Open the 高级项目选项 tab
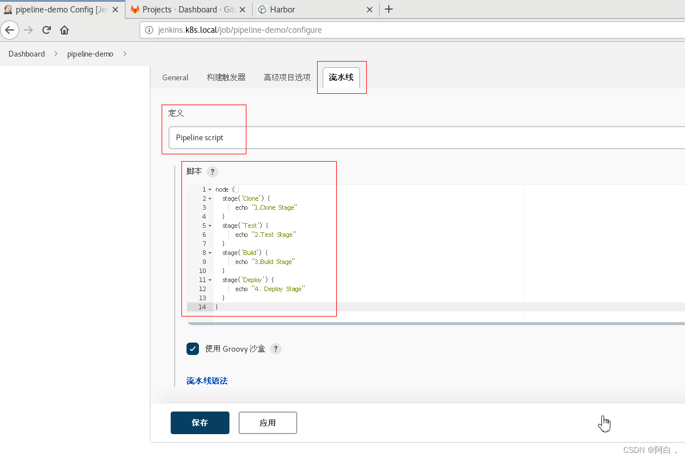The image size is (685, 459). click(287, 77)
